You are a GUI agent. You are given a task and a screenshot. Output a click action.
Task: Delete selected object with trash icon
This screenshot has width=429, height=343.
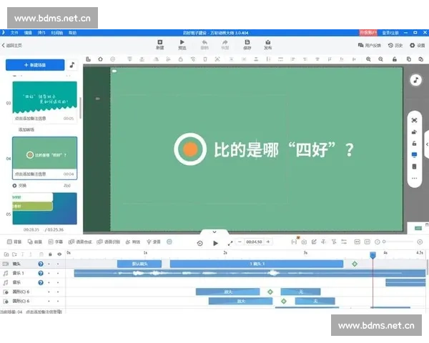[x=205, y=59]
